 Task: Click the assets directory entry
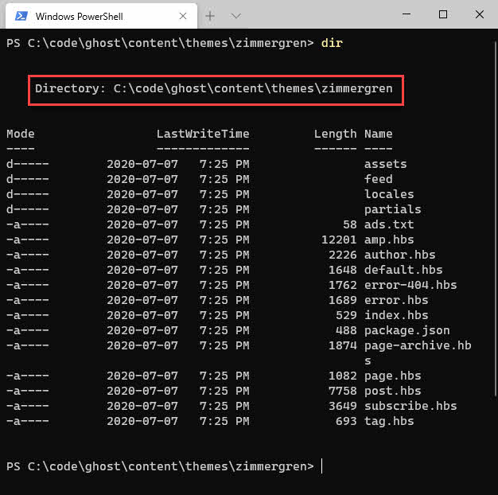(385, 164)
